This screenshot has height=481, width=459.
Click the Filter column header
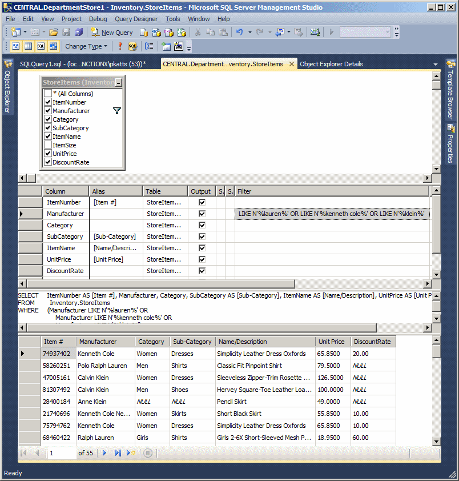coord(332,191)
